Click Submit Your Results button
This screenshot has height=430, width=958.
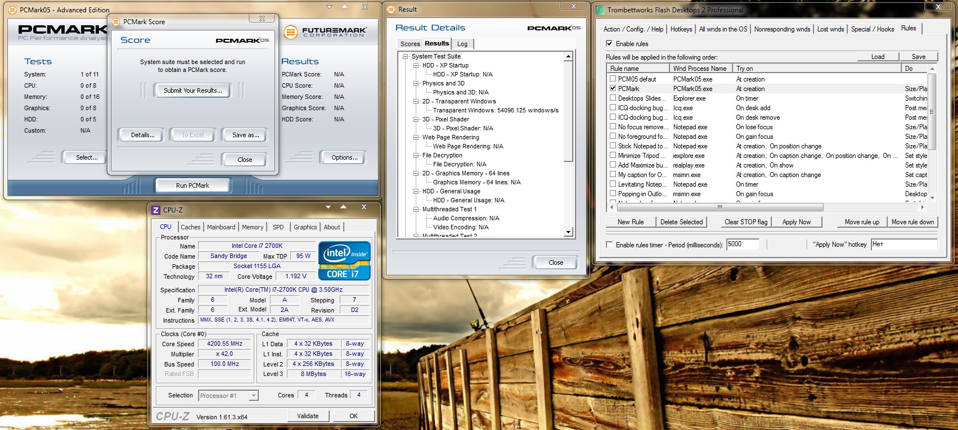tap(192, 90)
